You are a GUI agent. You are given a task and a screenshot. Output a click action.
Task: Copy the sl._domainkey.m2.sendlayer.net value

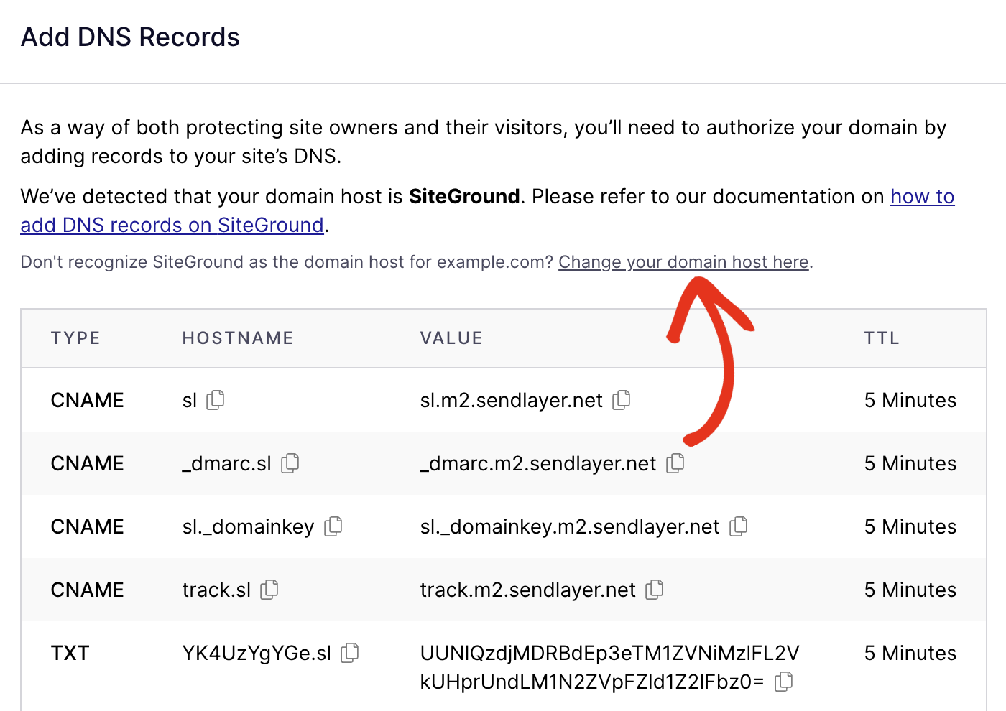738,526
